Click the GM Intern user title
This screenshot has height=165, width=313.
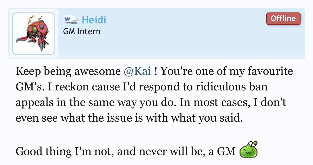click(82, 32)
